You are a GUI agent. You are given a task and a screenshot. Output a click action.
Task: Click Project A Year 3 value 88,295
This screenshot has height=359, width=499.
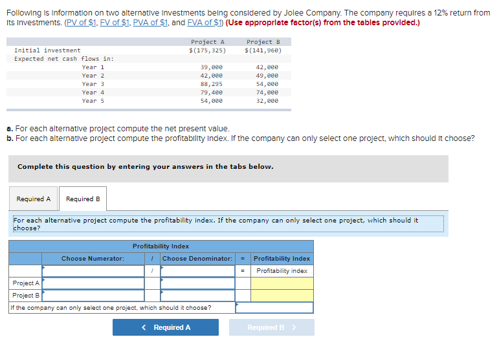[211, 84]
